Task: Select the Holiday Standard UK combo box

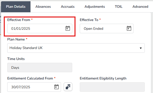Action: (76, 48)
